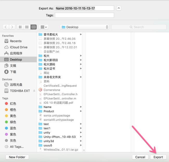This screenshot has width=169, height=162.
Task: Select CertificateS...ingRequest file
Action: click(60, 86)
